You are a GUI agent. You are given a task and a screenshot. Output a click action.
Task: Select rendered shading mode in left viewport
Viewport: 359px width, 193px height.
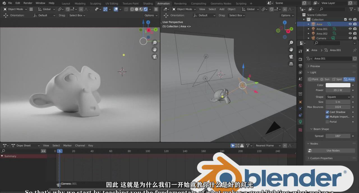146,9
